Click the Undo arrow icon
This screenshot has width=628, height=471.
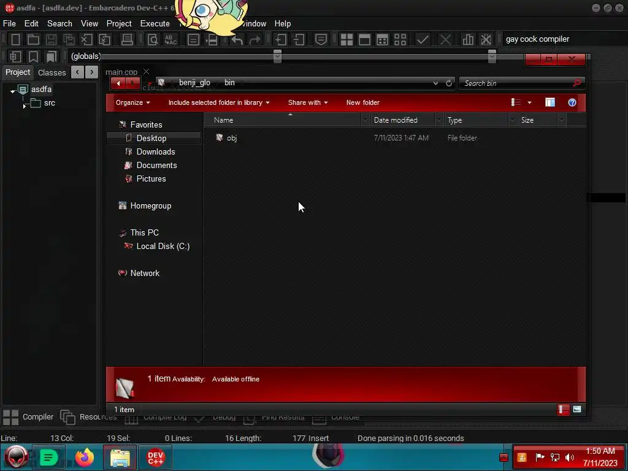[237, 39]
